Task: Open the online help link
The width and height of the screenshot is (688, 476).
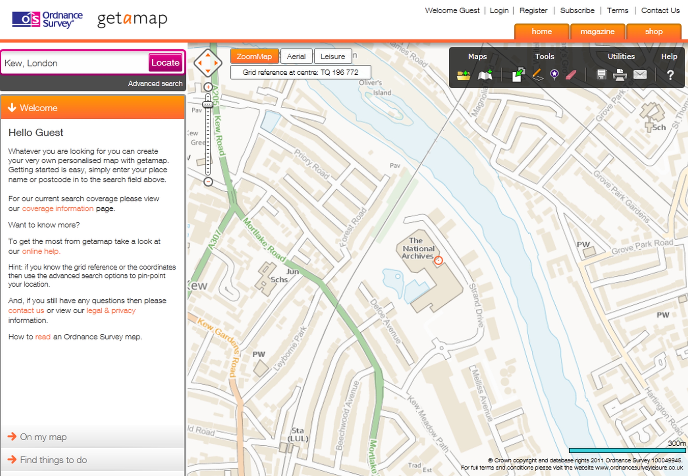Action: (x=41, y=251)
